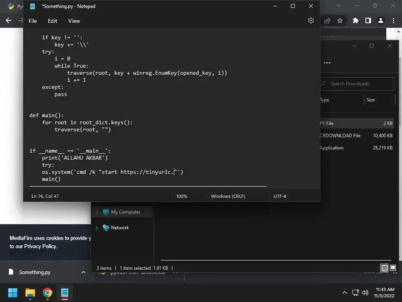The height and width of the screenshot is (302, 402).
Task: Select Network in navigation pane
Action: click(120, 228)
